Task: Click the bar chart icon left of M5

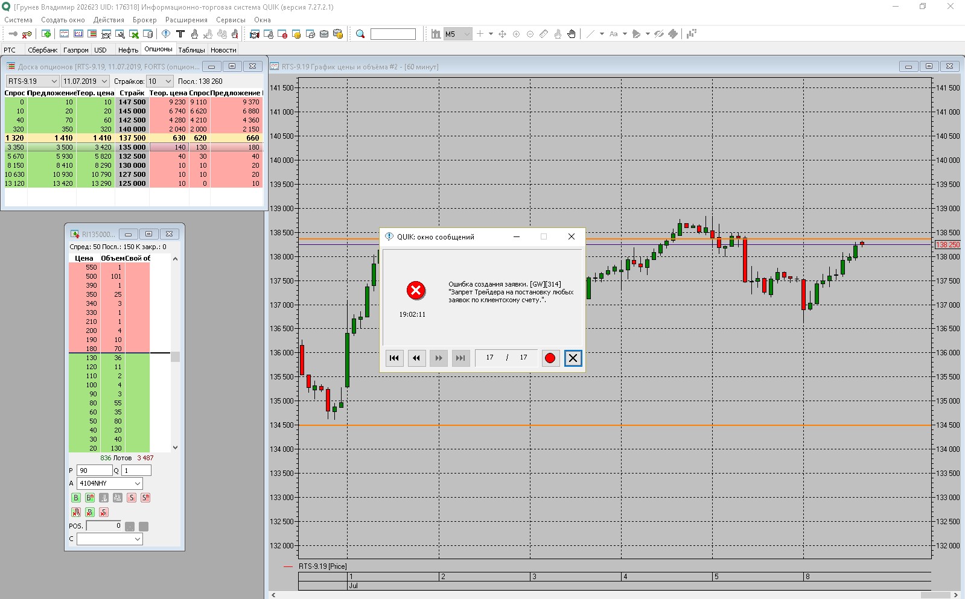Action: tap(436, 34)
